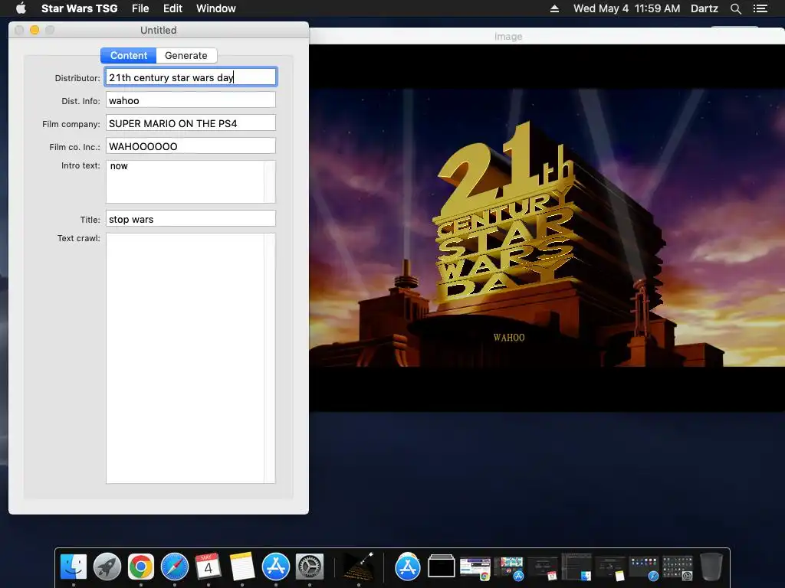Click the 21th Century logo preview image
The width and height of the screenshot is (785, 588).
(x=547, y=228)
